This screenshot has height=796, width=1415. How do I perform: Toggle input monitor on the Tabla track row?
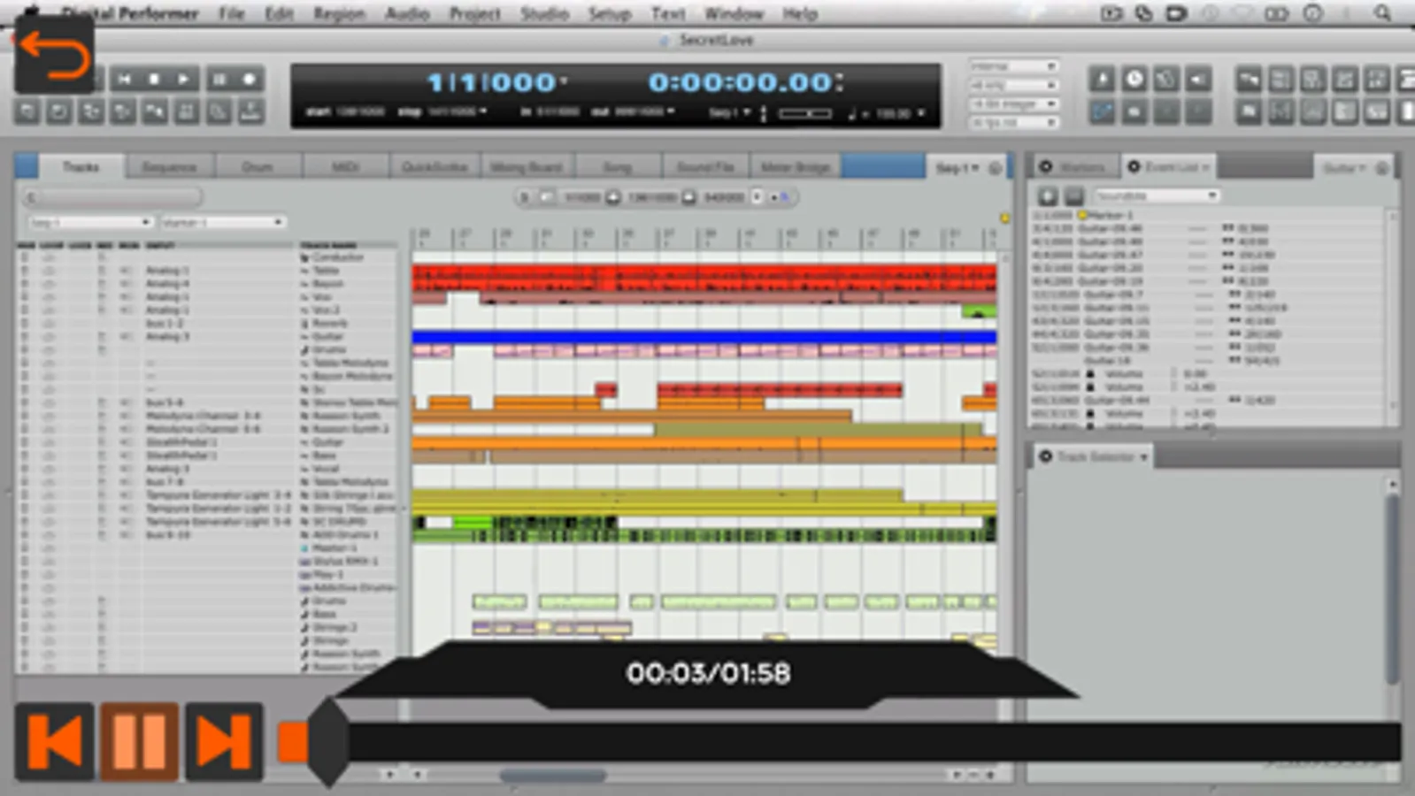[x=127, y=270]
